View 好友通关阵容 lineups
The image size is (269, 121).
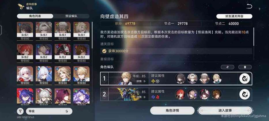[x=234, y=16]
